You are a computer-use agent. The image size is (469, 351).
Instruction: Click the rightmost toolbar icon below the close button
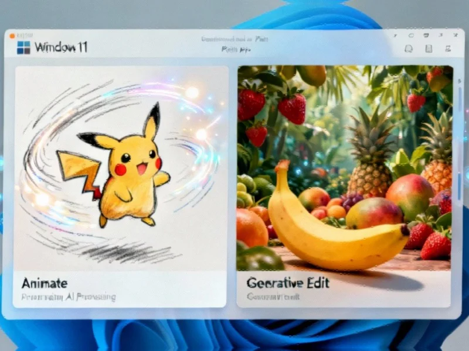[x=448, y=49]
